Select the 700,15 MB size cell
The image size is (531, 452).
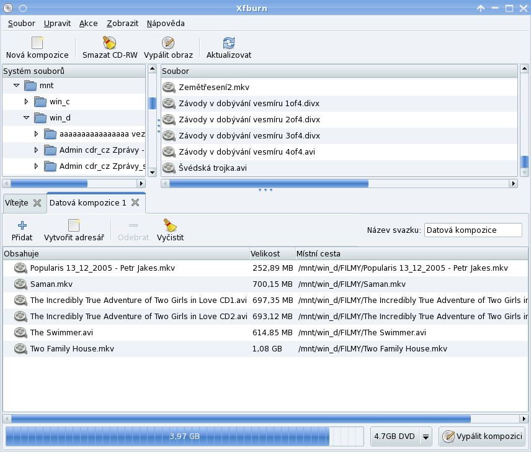pos(272,284)
